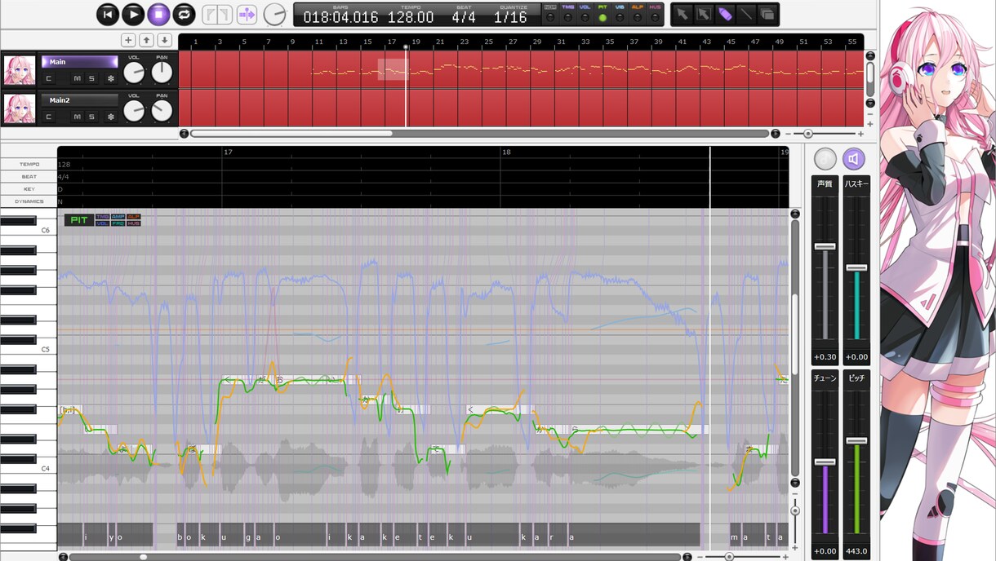This screenshot has height=561, width=996.
Task: Select the line drawing tool
Action: click(x=745, y=14)
